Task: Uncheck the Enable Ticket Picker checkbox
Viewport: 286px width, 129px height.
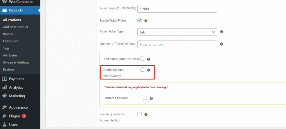Action: [140, 20]
